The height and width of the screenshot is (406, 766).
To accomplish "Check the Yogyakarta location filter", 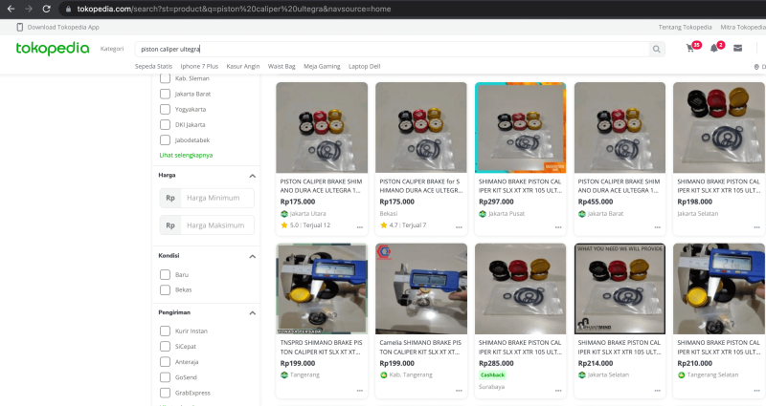I will tap(165, 109).
